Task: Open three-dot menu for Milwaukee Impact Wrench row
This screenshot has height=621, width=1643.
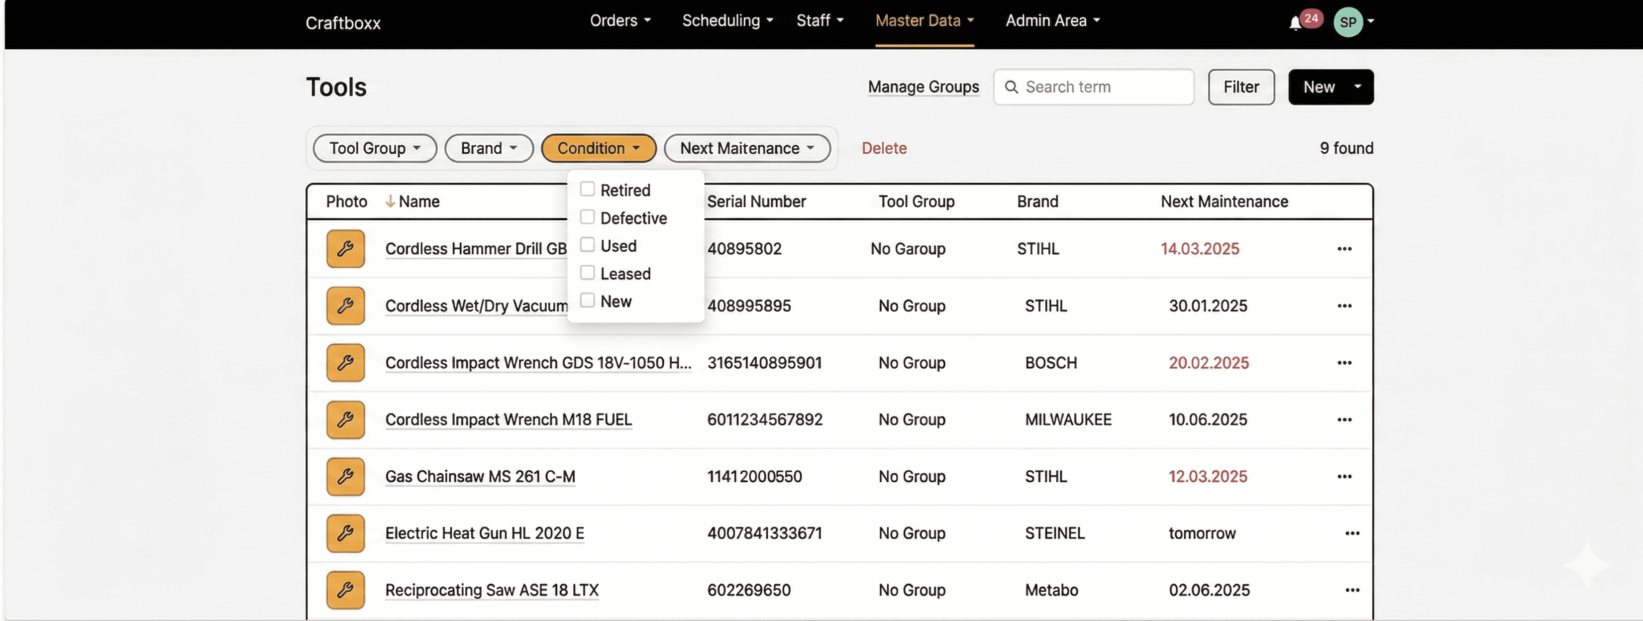Action: pos(1344,419)
